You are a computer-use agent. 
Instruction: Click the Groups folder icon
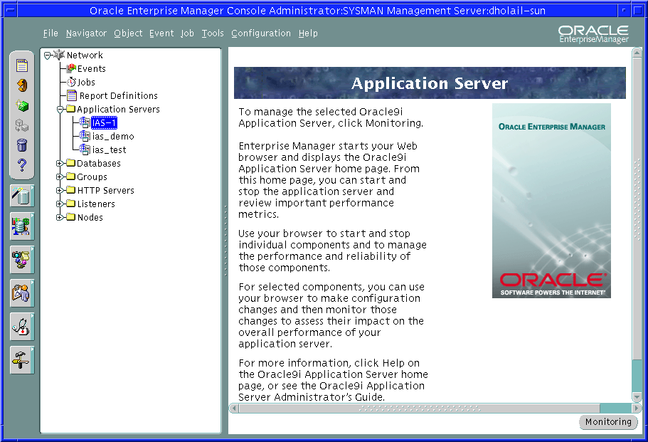[70, 177]
